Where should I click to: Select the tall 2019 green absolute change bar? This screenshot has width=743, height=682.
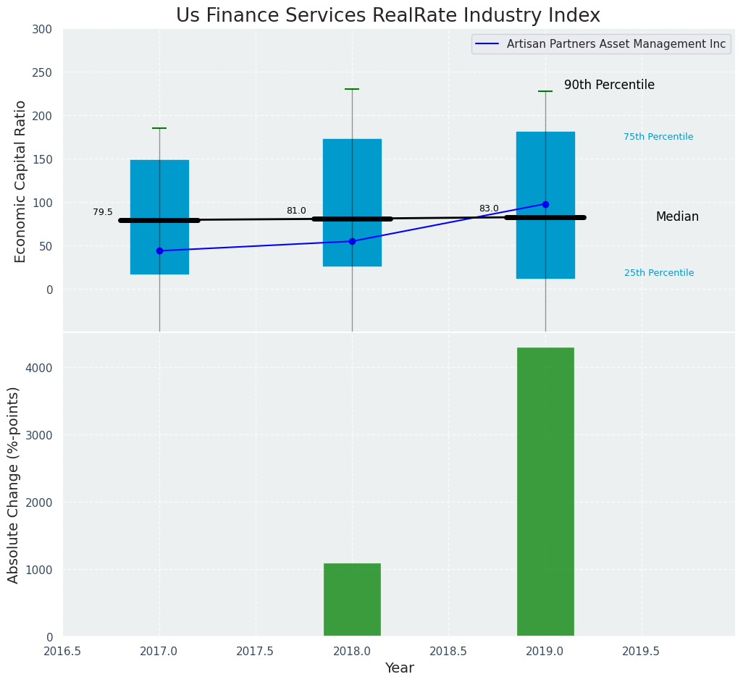pyautogui.click(x=545, y=492)
